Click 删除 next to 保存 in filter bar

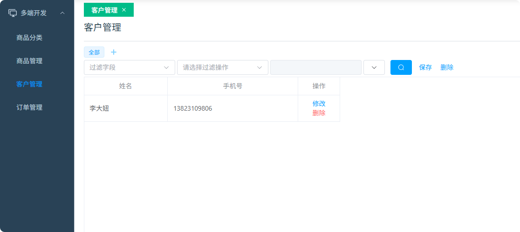(447, 67)
